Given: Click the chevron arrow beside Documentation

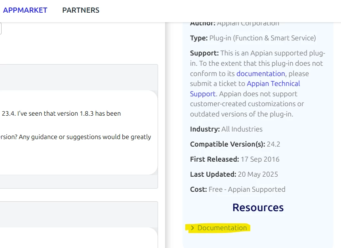Looking at the screenshot, I should tap(192, 228).
